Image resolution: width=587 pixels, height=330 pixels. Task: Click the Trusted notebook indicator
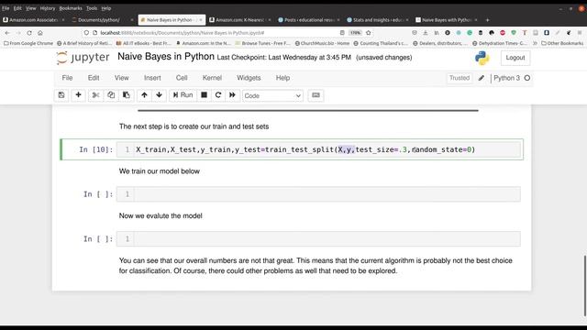coord(460,78)
